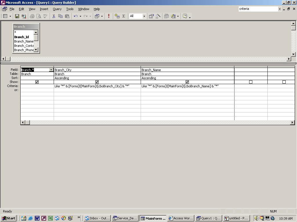Screen dimensions: 297x222
Task: Click the Access document icon beside File
Action: (x=5, y=9)
